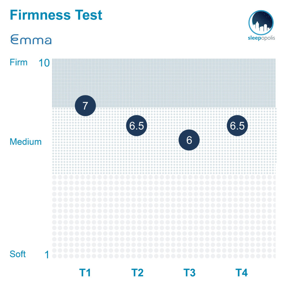Select the T2 data point labeled 6.5

(137, 126)
